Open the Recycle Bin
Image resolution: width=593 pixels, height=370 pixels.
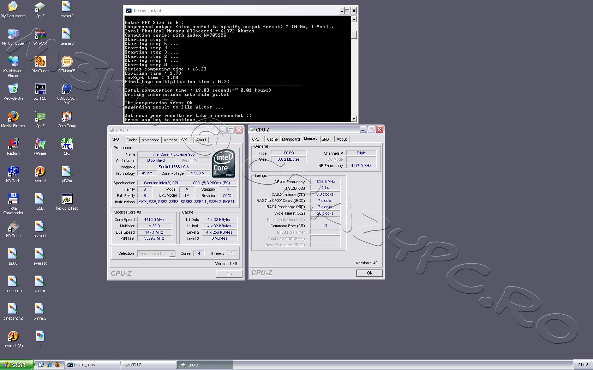click(13, 92)
